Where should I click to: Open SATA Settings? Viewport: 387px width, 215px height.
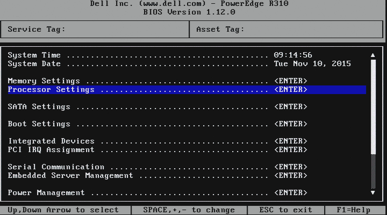point(187,106)
